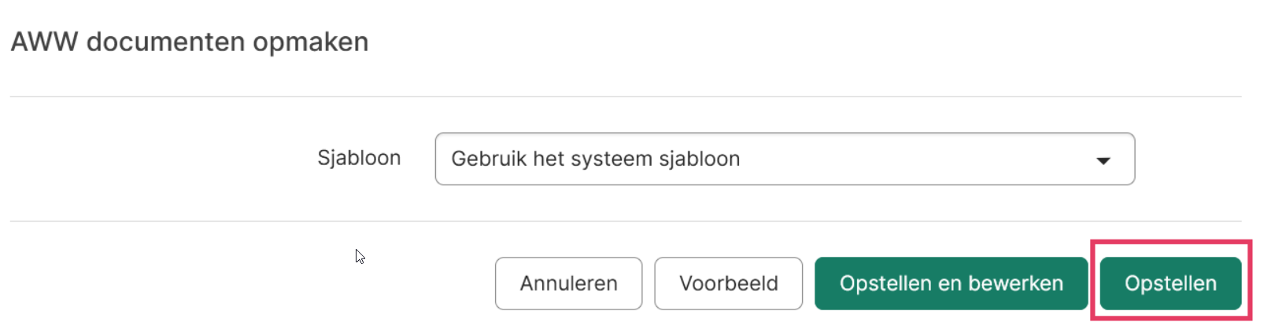Show template options with the down arrow
The height and width of the screenshot is (322, 1286).
click(x=1103, y=160)
